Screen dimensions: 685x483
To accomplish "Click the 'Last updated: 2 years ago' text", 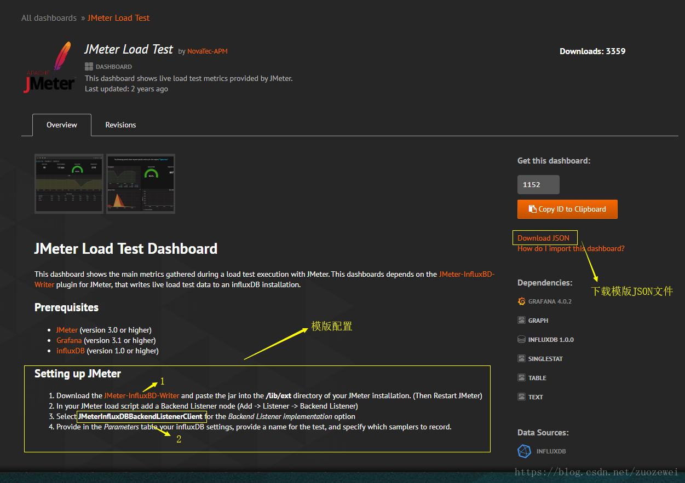I will (126, 89).
